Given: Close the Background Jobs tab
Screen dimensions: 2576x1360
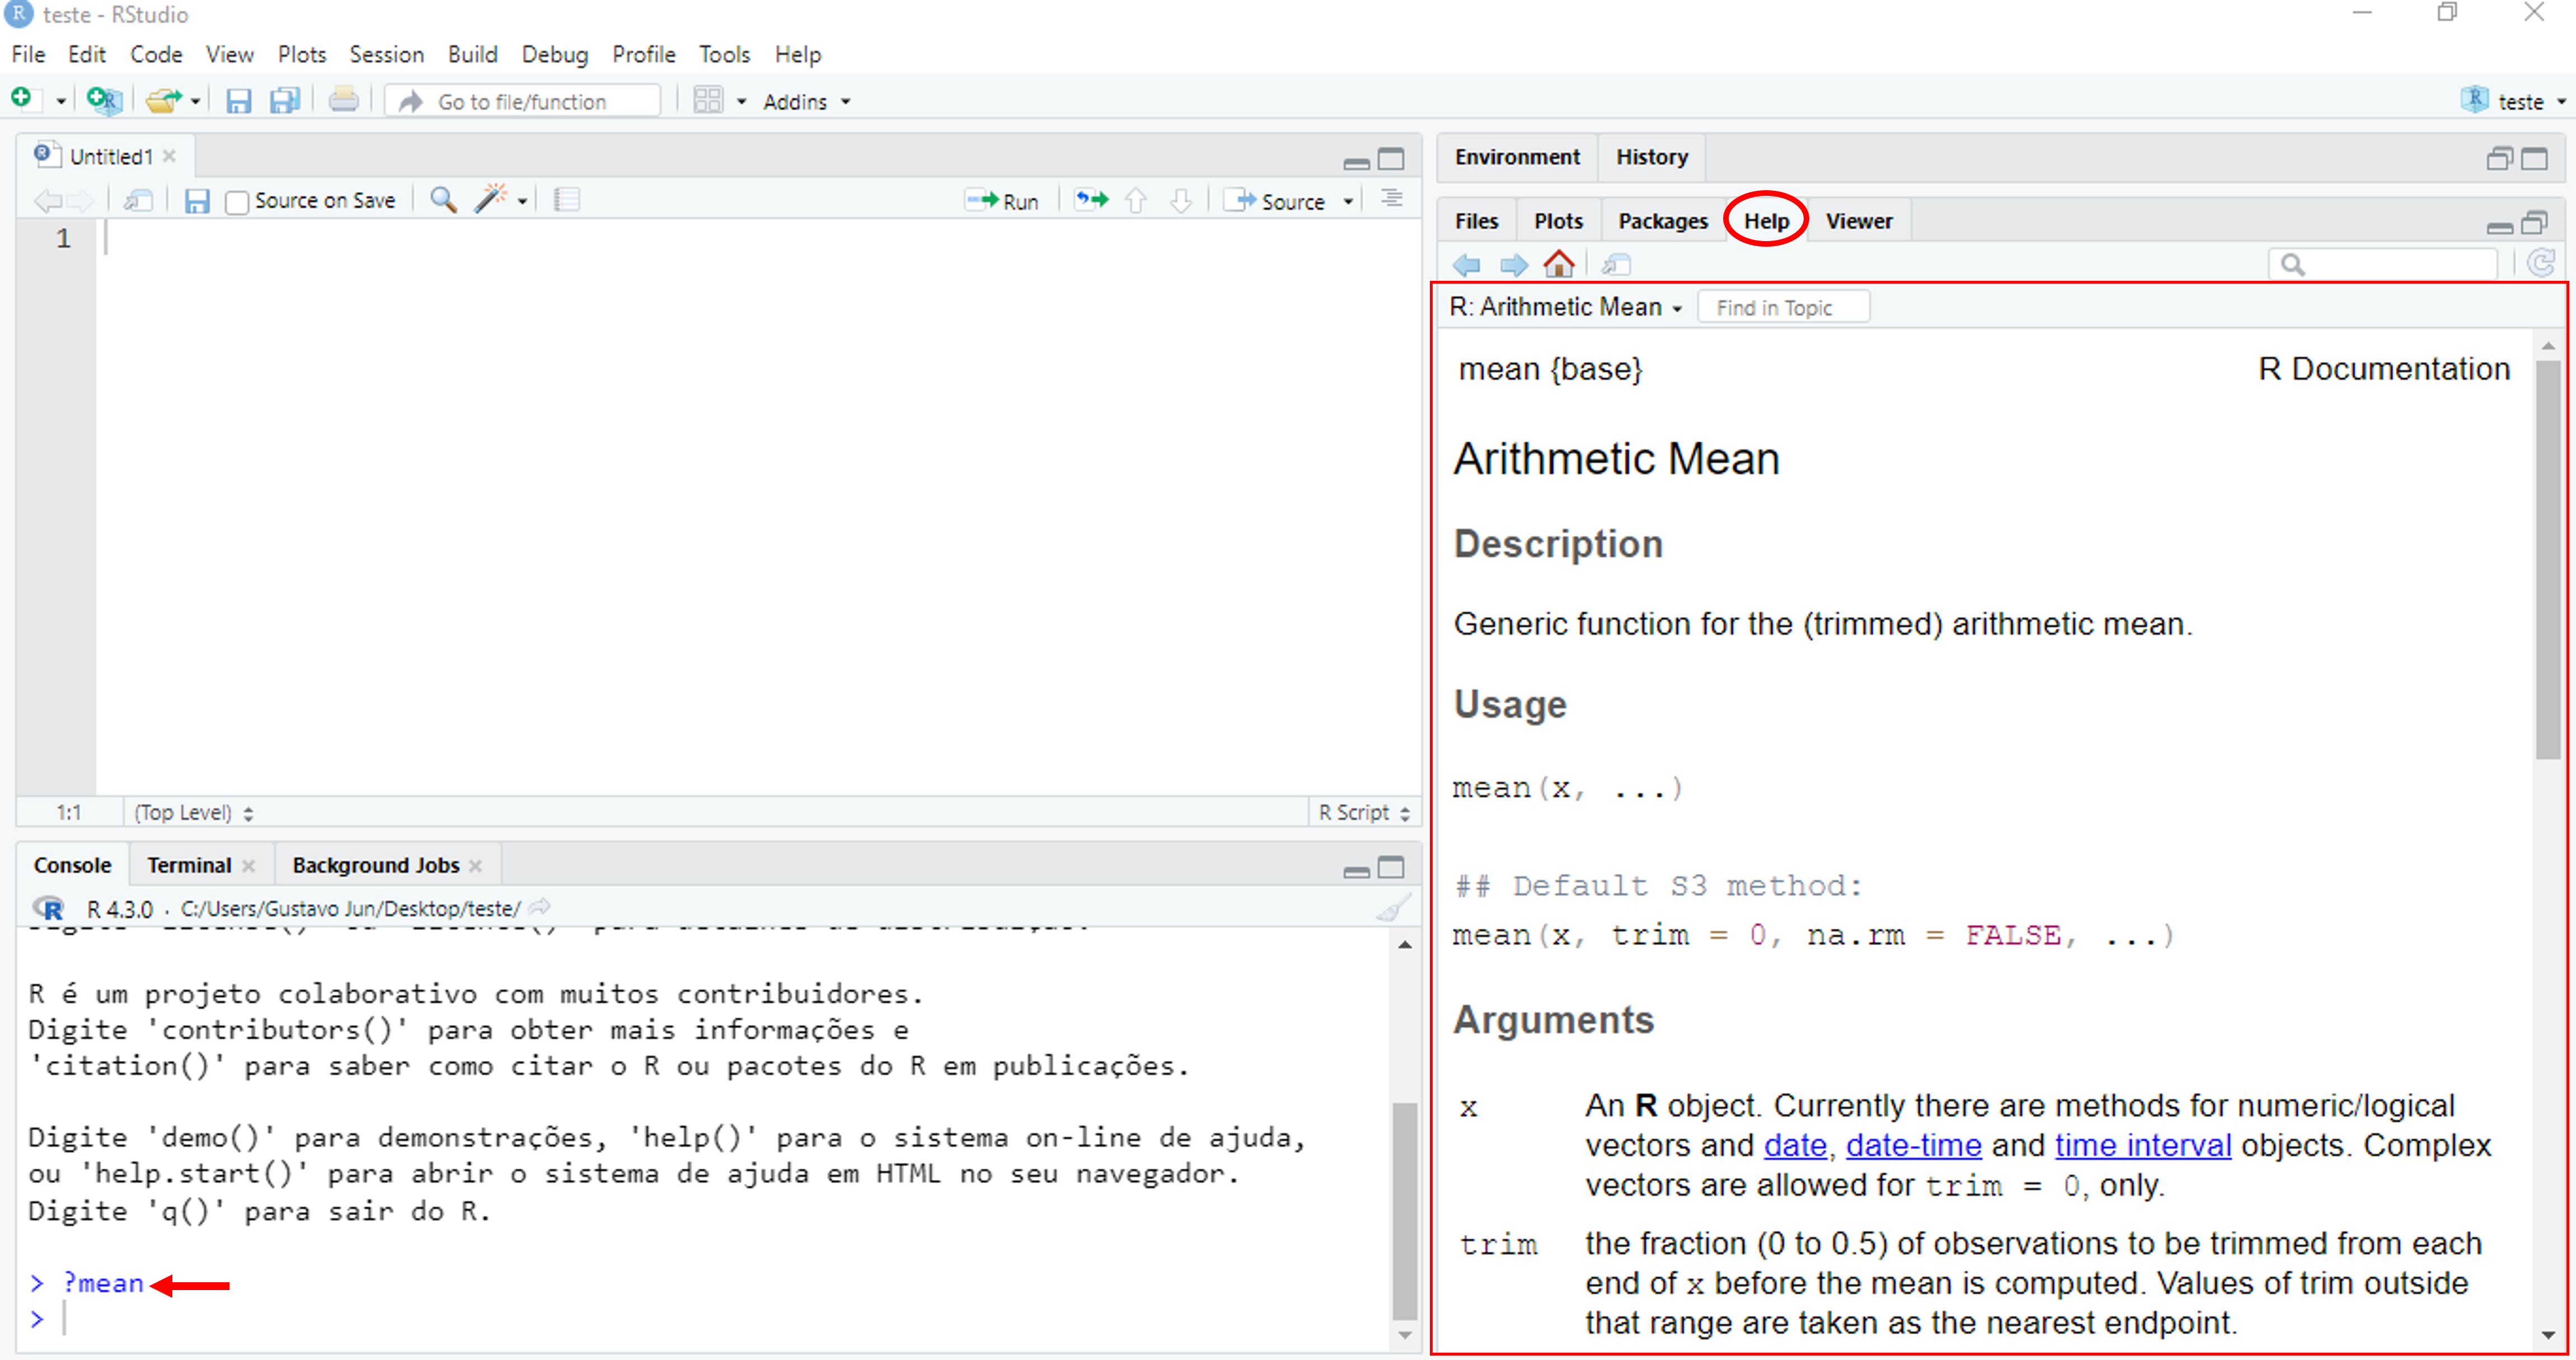Looking at the screenshot, I should click(475, 866).
